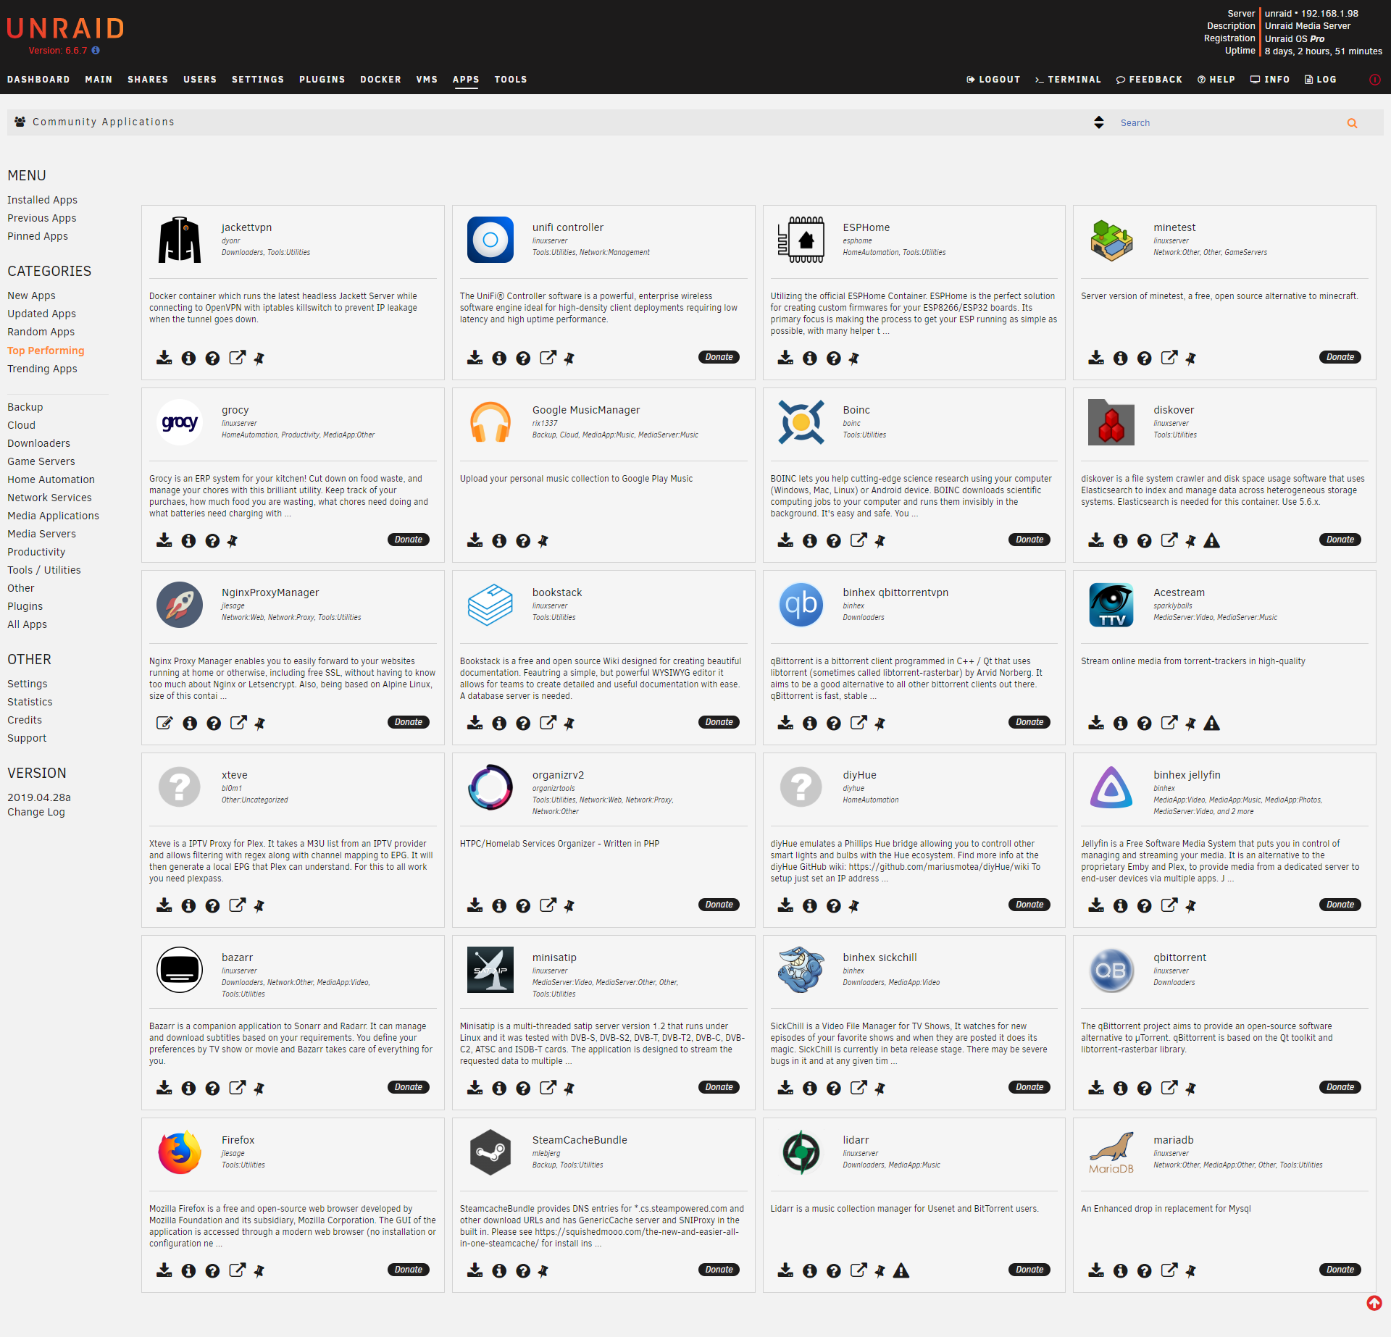Image resolution: width=1391 pixels, height=1337 pixels.
Task: Open the project page link icon for minetest
Action: (1169, 358)
